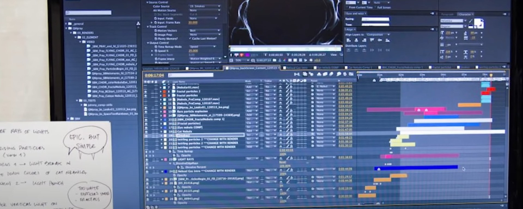
Task: Click the align left edges icon
Action: pyautogui.click(x=349, y=40)
